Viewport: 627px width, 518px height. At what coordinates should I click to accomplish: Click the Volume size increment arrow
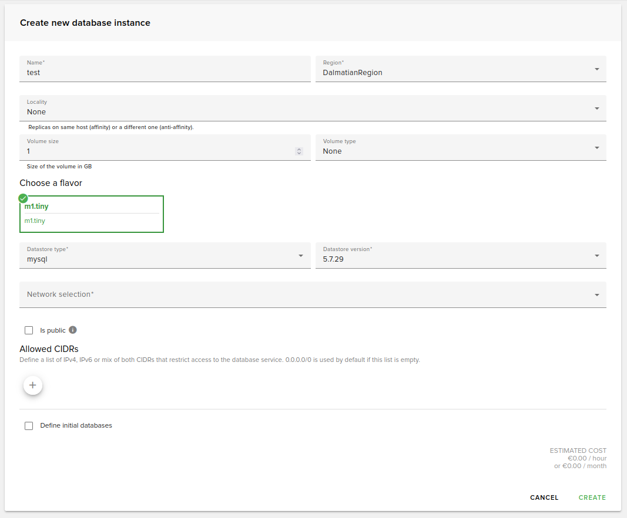tap(299, 150)
